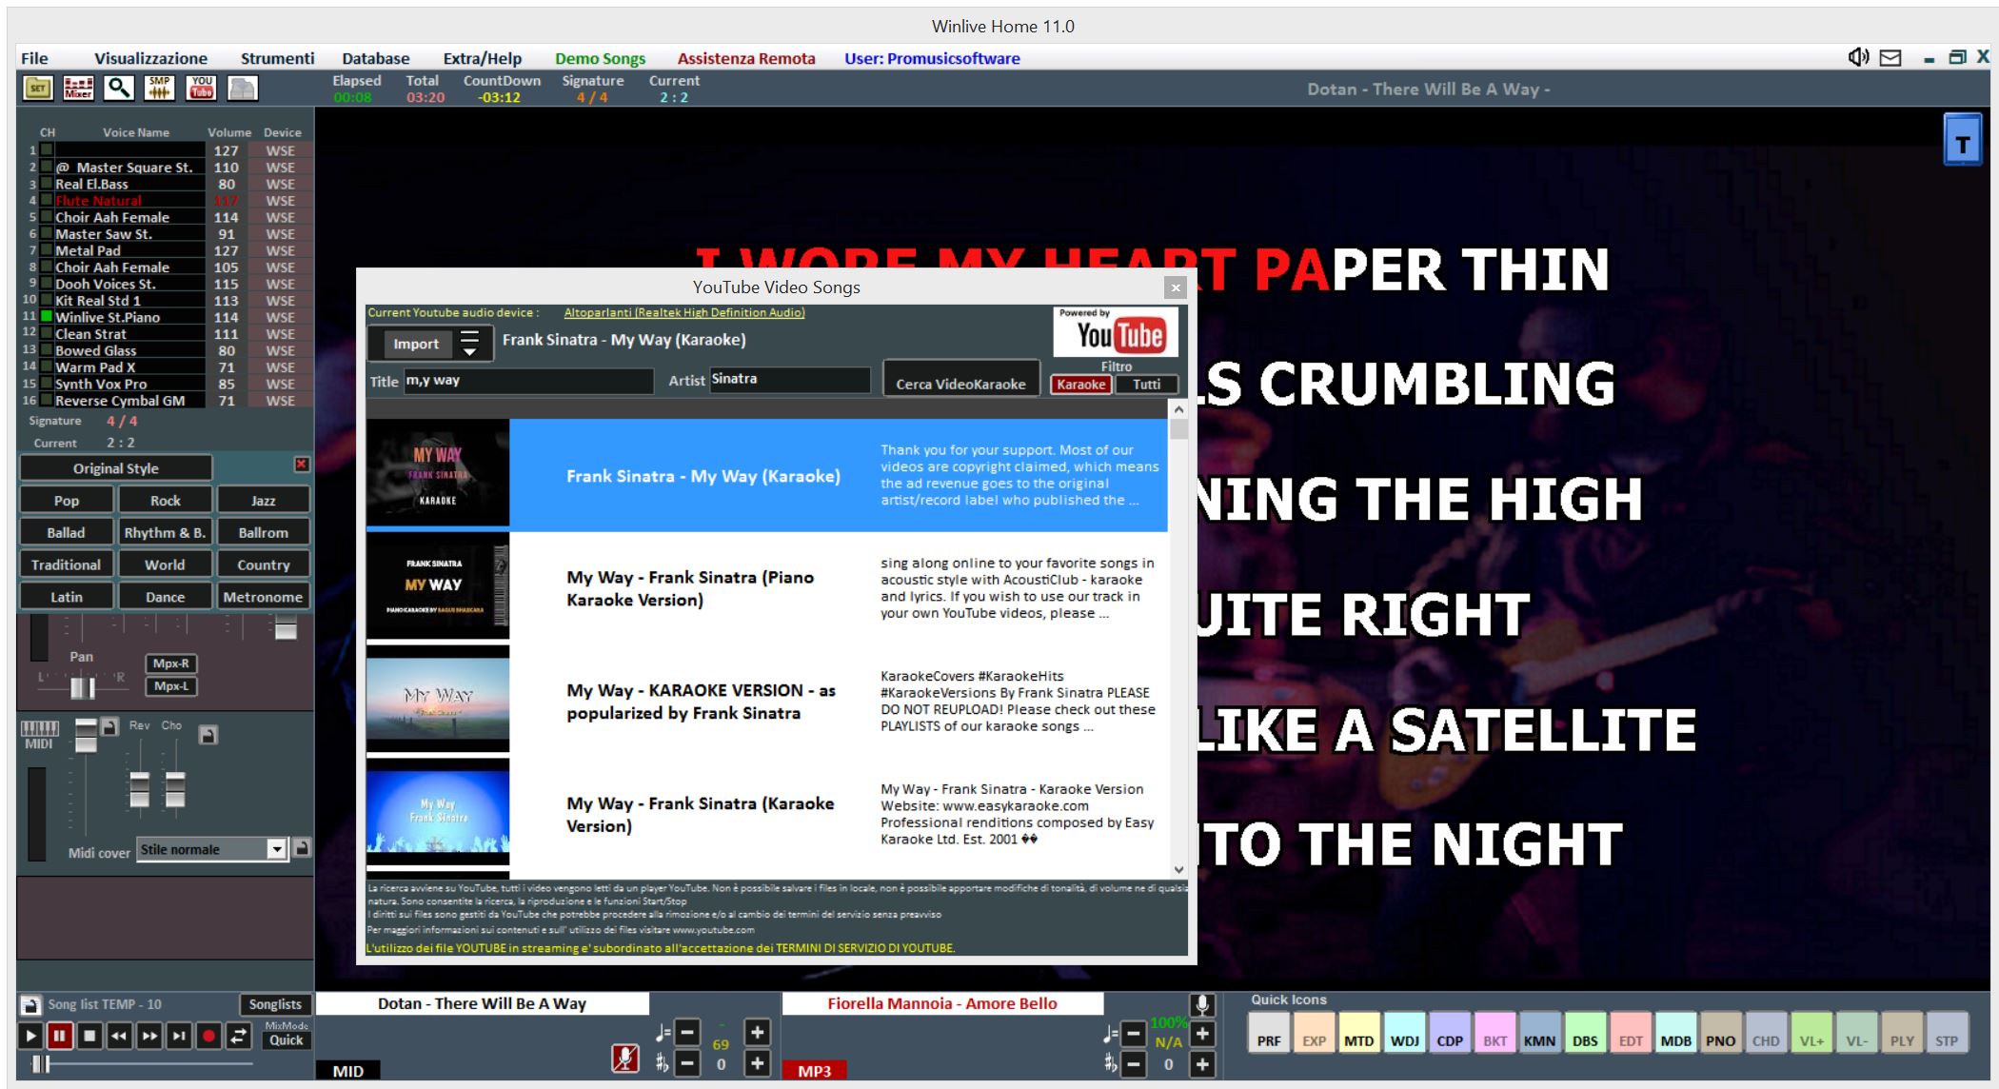
Task: Select the Tutti filter option
Action: [x=1146, y=385]
